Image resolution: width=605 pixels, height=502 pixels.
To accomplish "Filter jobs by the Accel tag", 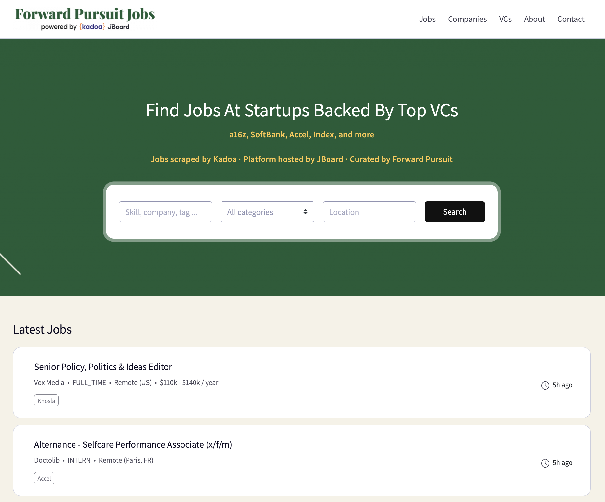I will click(x=44, y=478).
